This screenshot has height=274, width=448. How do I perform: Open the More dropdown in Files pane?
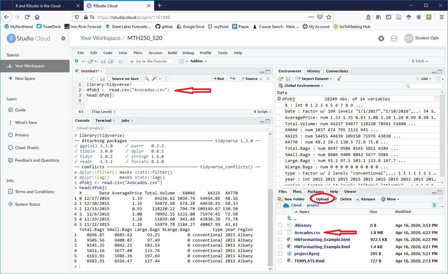click(x=390, y=199)
